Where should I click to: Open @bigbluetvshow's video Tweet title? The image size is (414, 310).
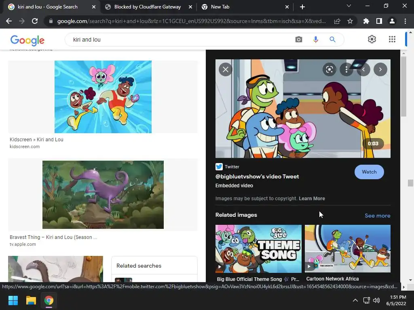click(x=257, y=177)
